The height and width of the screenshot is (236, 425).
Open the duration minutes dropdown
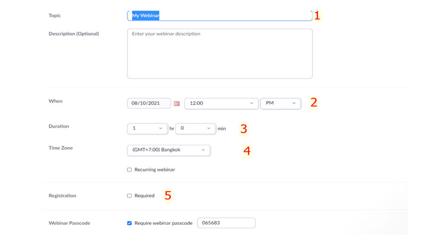pyautogui.click(x=195, y=128)
